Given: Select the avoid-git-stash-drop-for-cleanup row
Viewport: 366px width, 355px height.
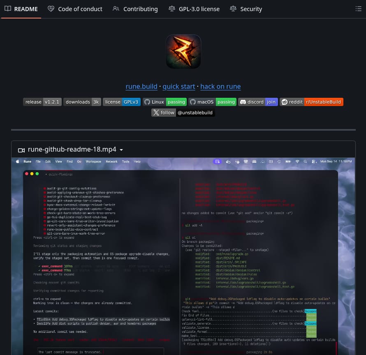Looking at the screenshot, I should tap(72, 201).
